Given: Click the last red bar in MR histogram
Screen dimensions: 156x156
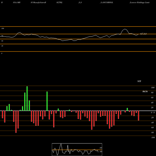Looking at the screenshot, I should (x=139, y=115).
